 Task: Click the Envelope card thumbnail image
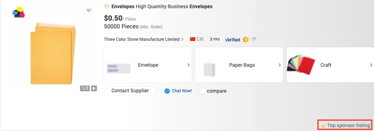point(119,68)
